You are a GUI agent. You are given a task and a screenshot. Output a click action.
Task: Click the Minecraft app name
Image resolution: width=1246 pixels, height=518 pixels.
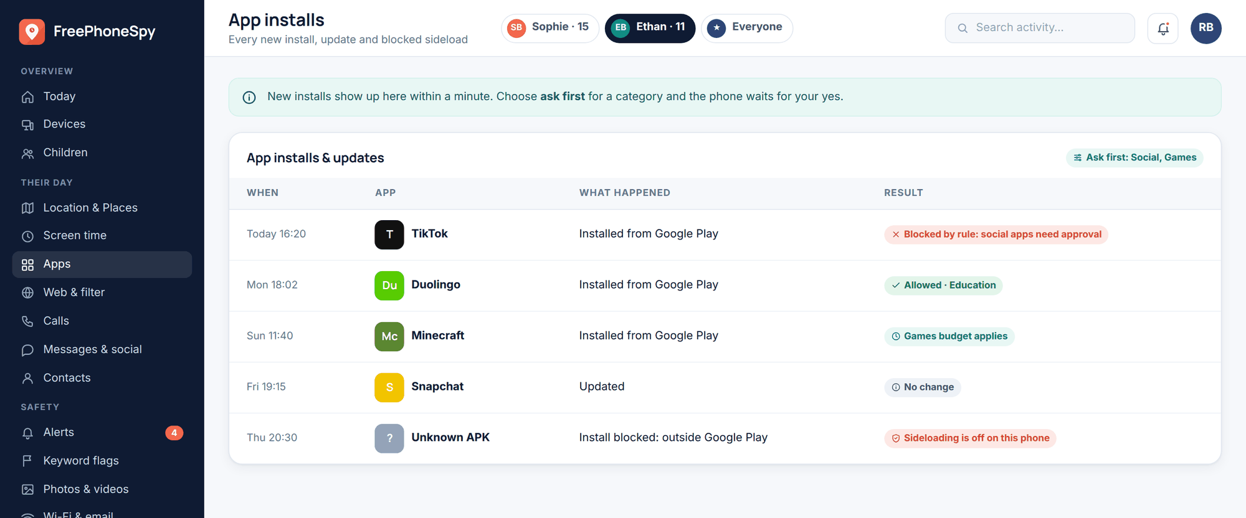tap(438, 336)
